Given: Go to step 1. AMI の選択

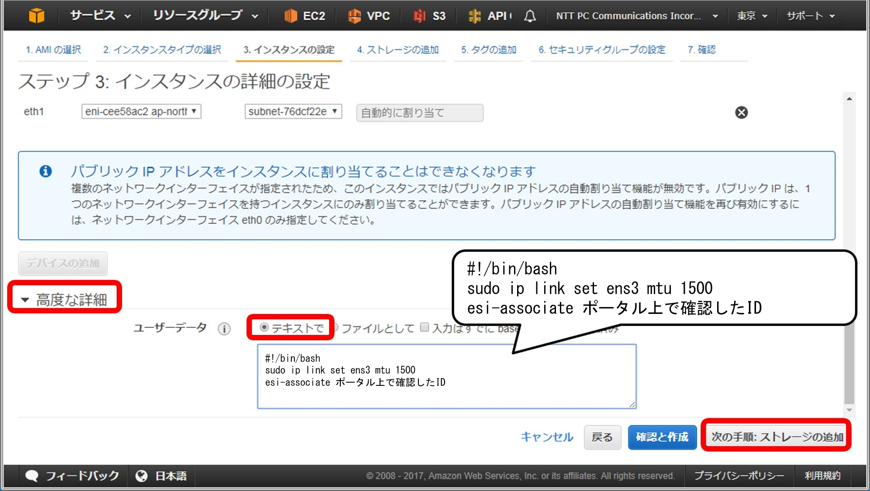Looking at the screenshot, I should coord(53,50).
